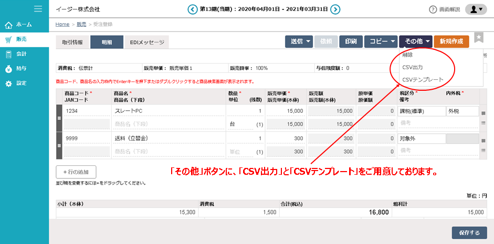Click the unit price field 300 for 送料 row
The width and height of the screenshot is (494, 244).
(x=286, y=138)
